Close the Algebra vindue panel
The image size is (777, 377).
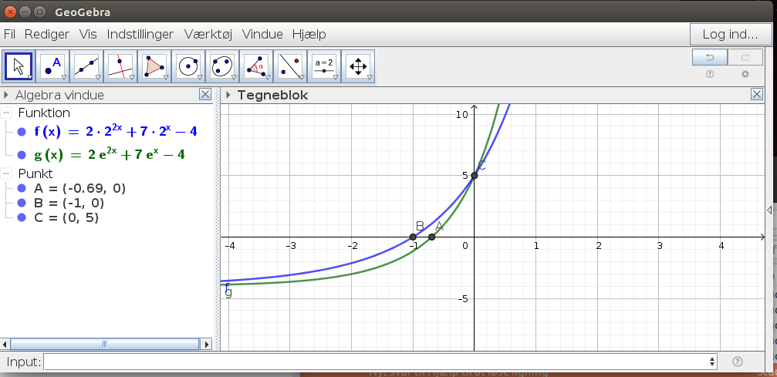(205, 94)
